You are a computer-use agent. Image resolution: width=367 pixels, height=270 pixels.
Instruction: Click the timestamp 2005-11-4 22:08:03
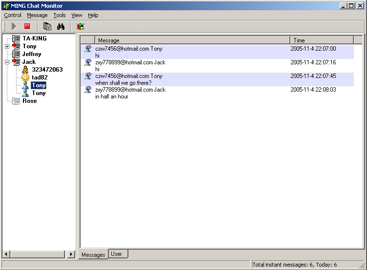[x=313, y=90]
